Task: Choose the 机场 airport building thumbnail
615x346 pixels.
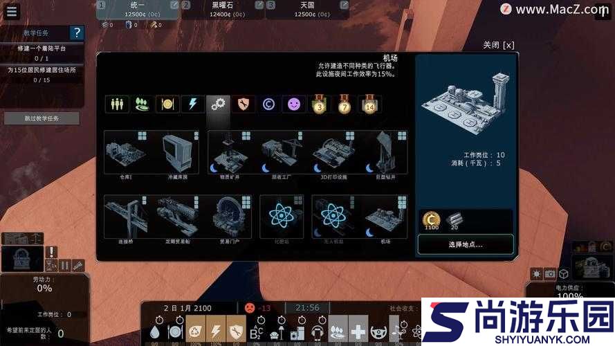Action: tap(385, 217)
